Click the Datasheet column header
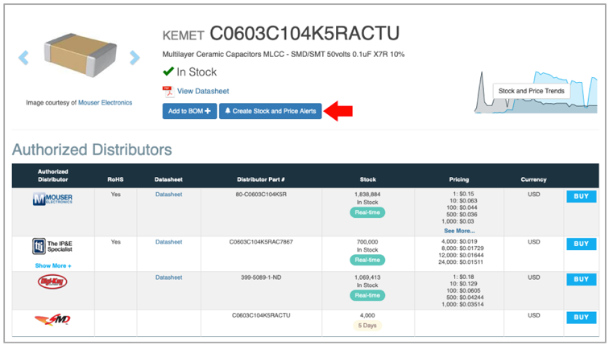 (168, 179)
